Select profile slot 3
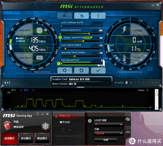The height and width of the screenshot is (146, 163). pos(139,82)
